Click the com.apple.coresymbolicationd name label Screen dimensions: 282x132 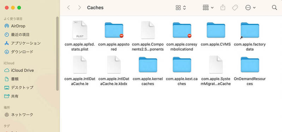tap(182, 46)
